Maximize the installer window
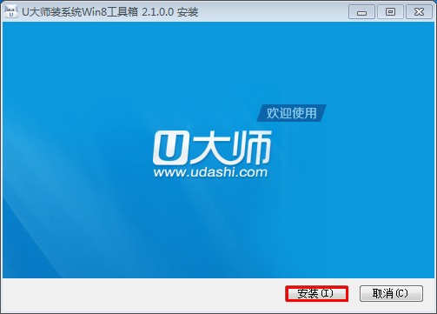 point(390,12)
